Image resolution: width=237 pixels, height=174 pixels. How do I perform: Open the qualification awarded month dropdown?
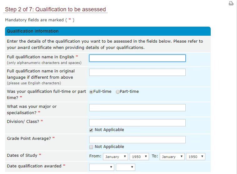[102, 167]
